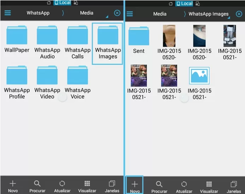Go to home icon in right pane header
Image resolution: width=245 pixels, height=194 pixels.
[x=171, y=4]
